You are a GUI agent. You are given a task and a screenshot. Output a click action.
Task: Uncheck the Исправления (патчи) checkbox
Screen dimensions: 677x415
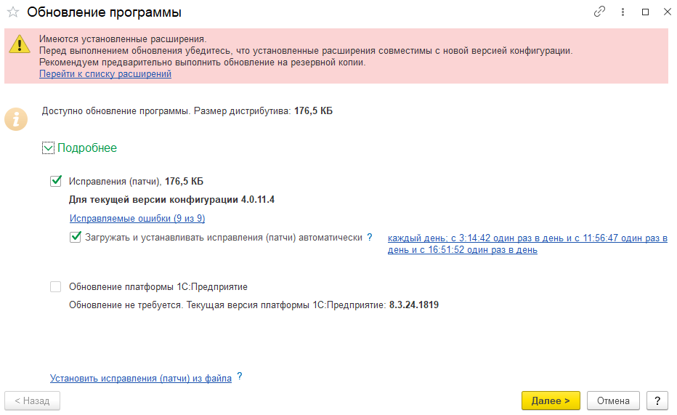pyautogui.click(x=56, y=181)
